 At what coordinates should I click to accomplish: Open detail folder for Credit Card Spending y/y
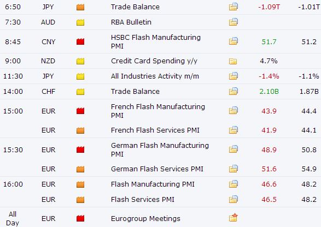233,61
